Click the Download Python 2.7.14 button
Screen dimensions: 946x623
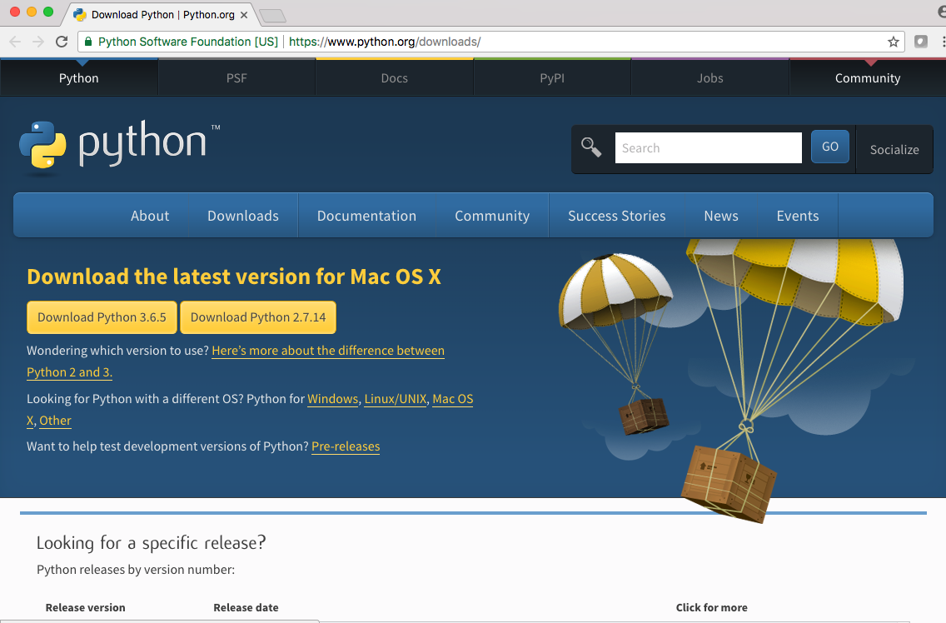pos(258,317)
